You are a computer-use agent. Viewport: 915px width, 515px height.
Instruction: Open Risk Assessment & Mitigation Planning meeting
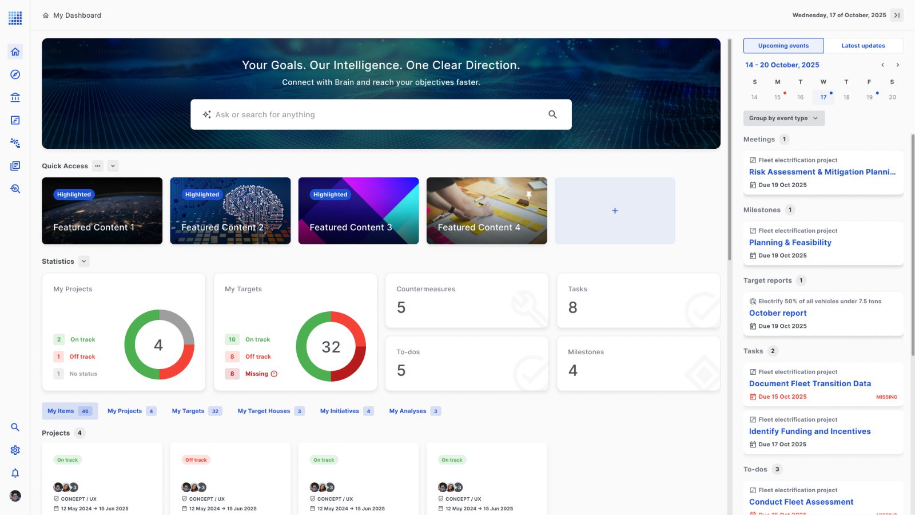(822, 172)
